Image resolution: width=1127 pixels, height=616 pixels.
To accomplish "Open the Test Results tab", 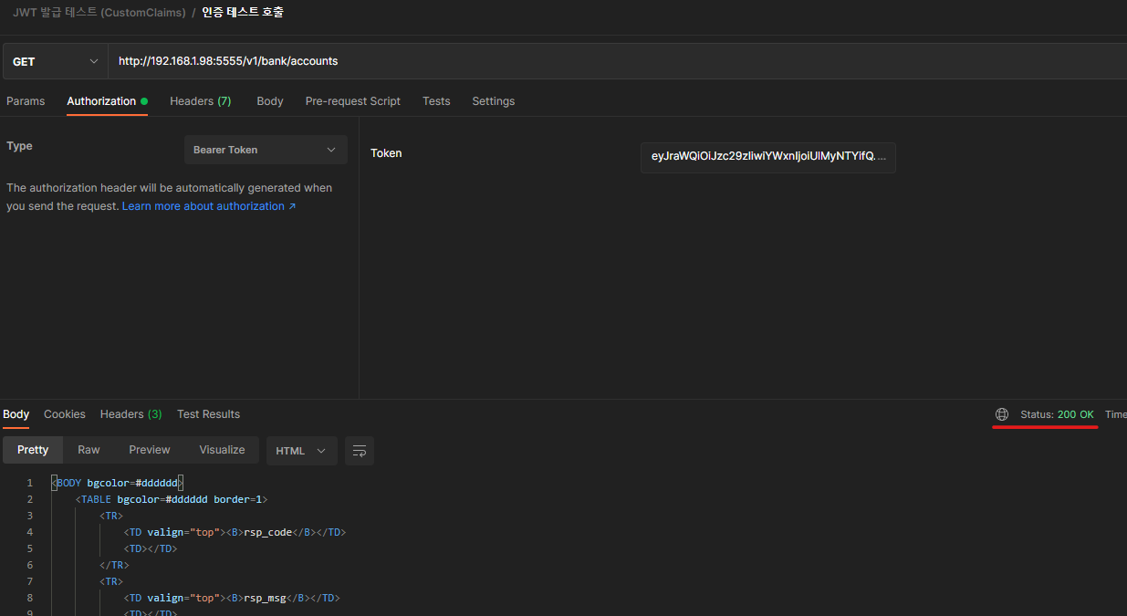I will pos(208,414).
